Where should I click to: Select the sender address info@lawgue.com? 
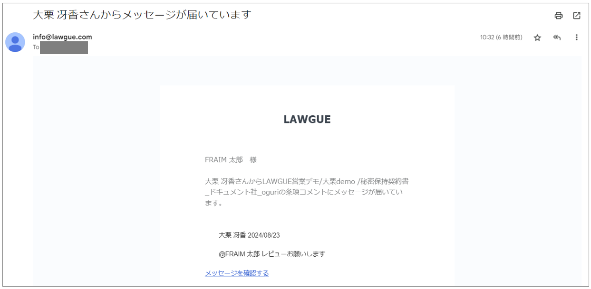point(62,37)
